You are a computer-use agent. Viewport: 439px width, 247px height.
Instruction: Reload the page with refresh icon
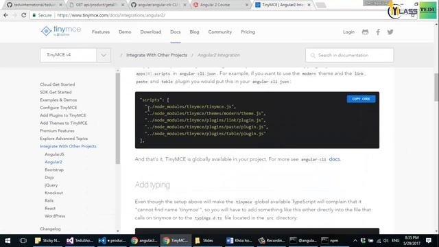tap(24, 15)
